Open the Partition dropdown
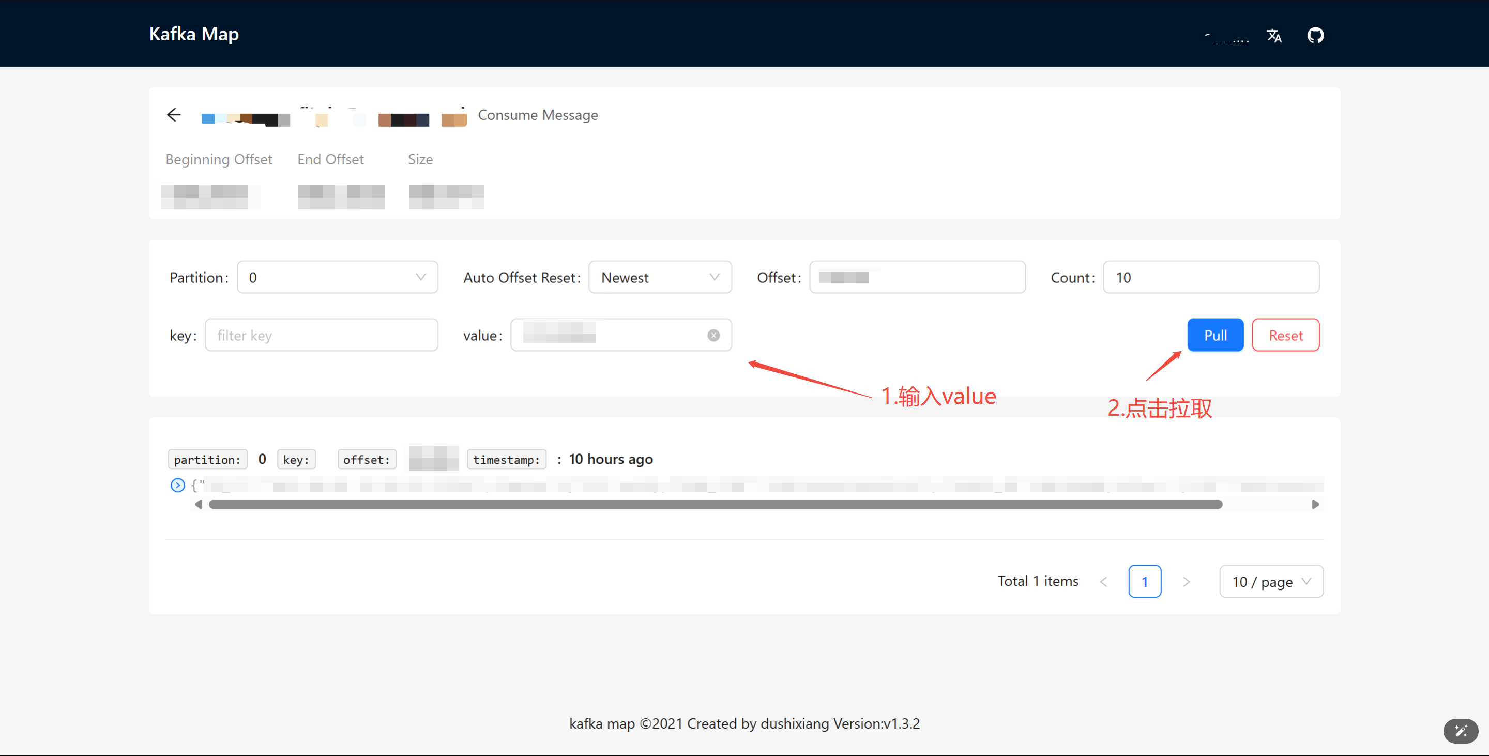The width and height of the screenshot is (1489, 756). point(337,278)
